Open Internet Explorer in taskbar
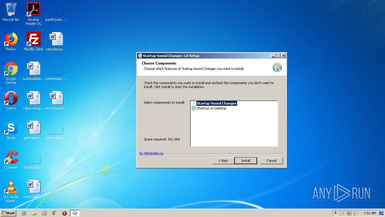 coord(24,213)
